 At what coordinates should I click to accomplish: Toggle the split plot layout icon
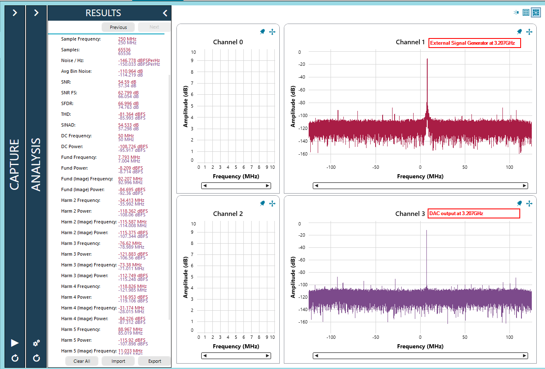516,12
